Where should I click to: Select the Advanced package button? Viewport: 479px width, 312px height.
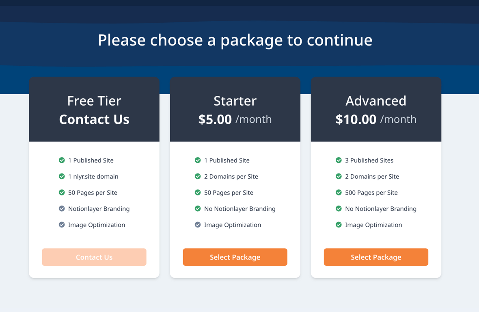point(376,257)
